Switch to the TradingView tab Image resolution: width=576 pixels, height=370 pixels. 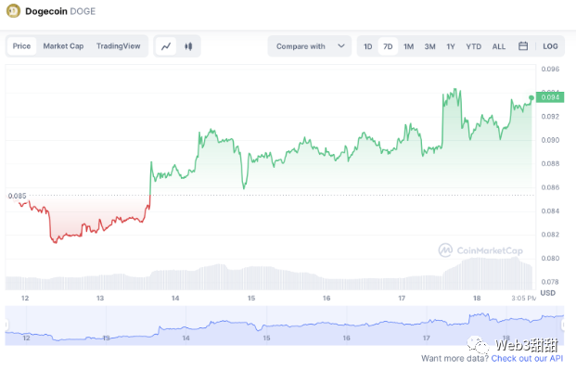[119, 46]
